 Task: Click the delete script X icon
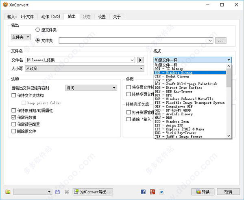[67, 192]
